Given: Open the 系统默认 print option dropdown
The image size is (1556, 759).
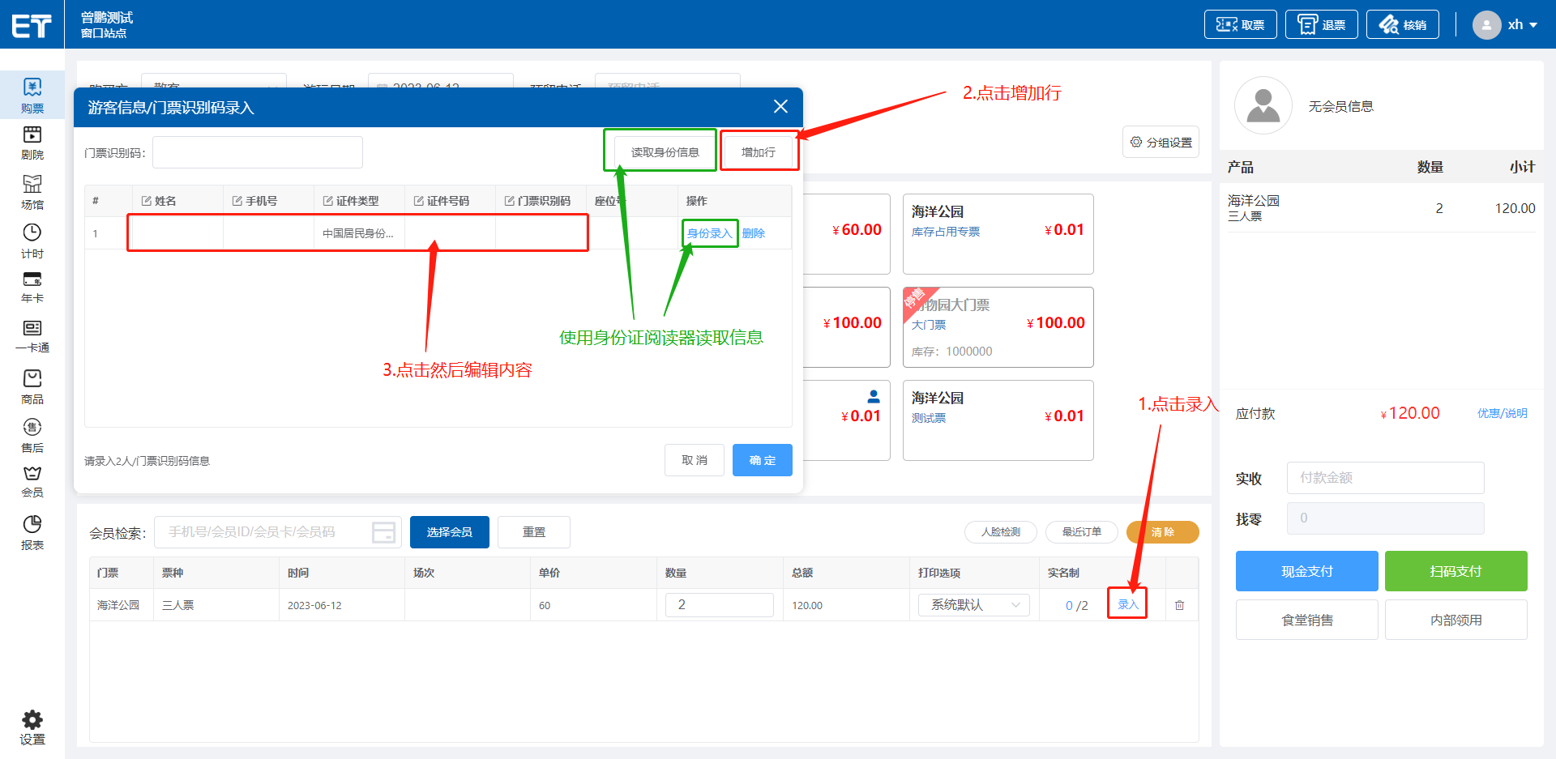Looking at the screenshot, I should pyautogui.click(x=973, y=605).
